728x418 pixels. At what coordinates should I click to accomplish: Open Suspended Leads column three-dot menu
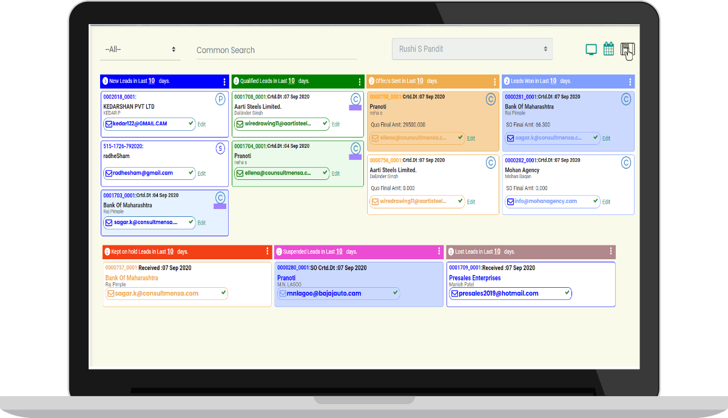[439, 251]
